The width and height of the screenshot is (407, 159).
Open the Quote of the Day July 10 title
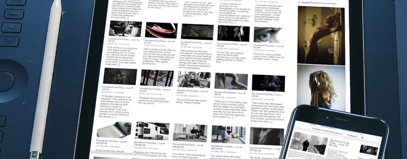[123, 41]
